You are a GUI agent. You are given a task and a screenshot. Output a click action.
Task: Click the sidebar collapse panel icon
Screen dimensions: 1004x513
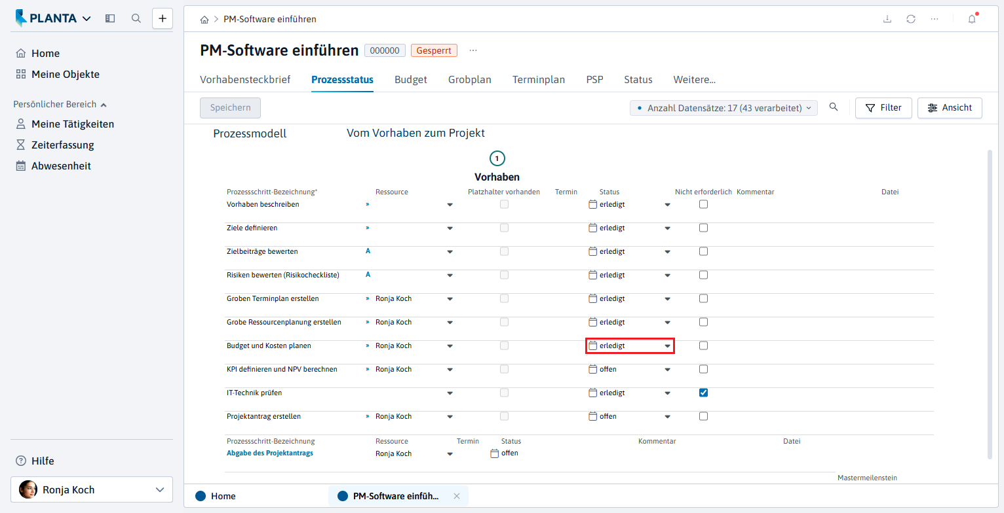110,18
